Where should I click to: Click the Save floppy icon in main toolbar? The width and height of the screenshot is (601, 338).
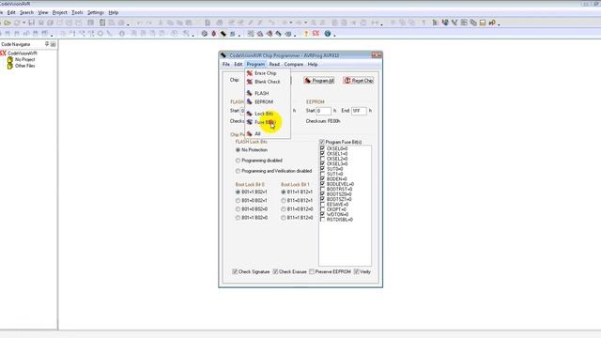pyautogui.click(x=31, y=23)
